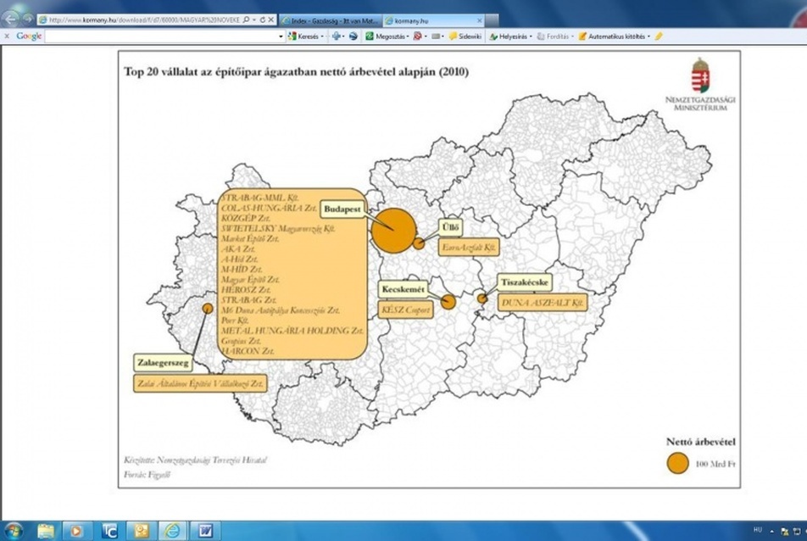Click the Kecskemét city label

(403, 289)
